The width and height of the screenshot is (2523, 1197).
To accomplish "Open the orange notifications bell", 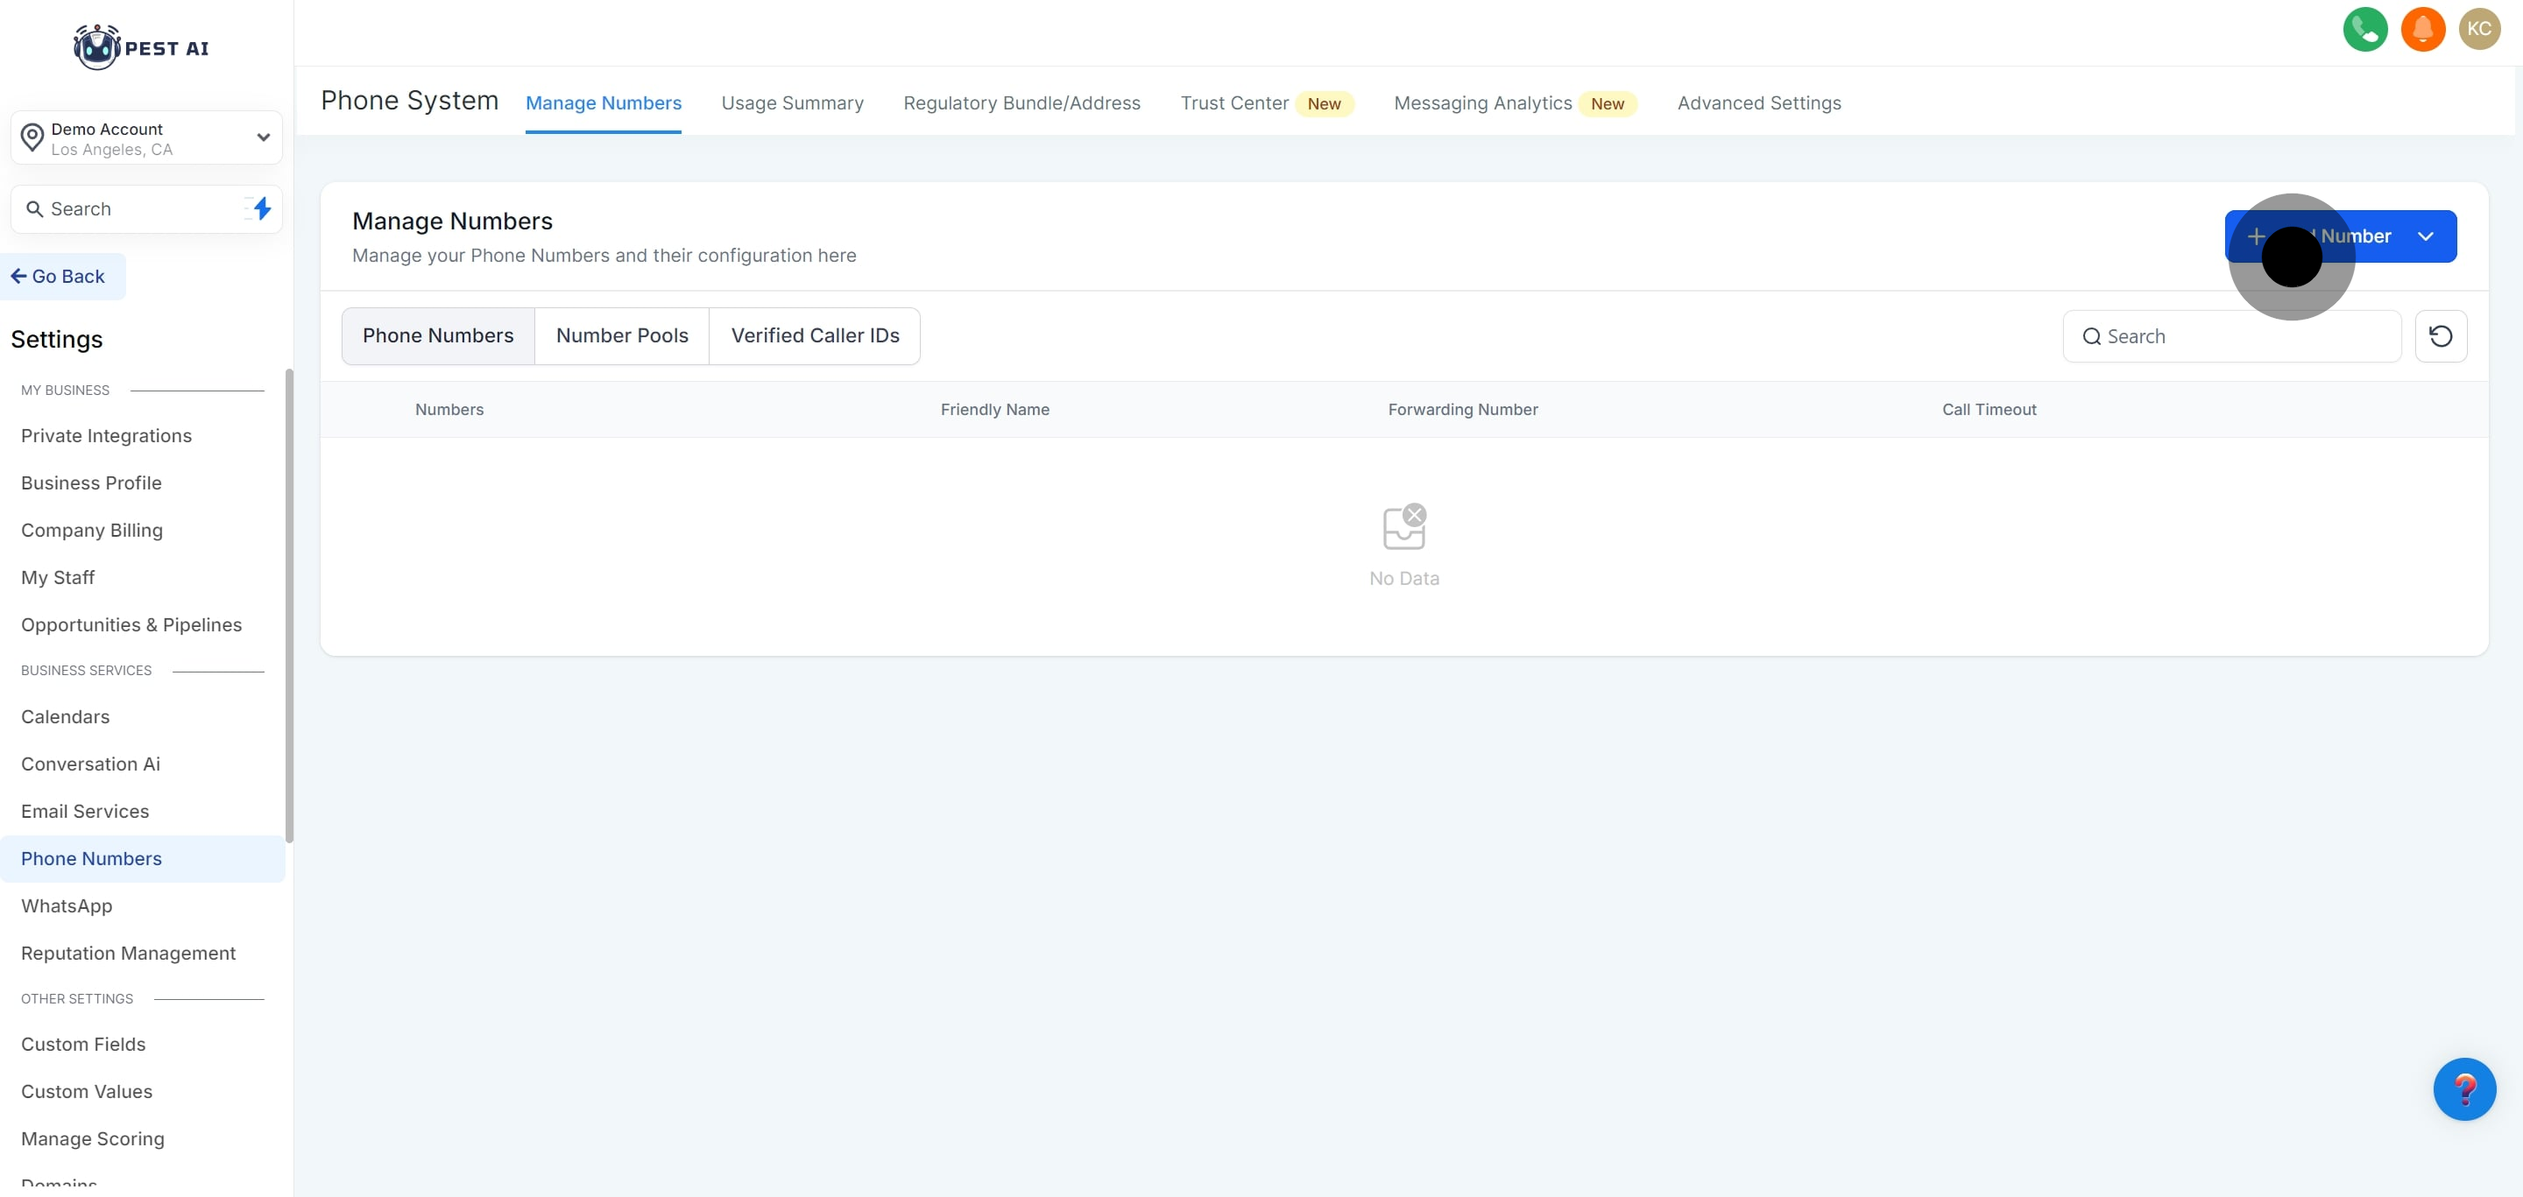I will tap(2422, 30).
